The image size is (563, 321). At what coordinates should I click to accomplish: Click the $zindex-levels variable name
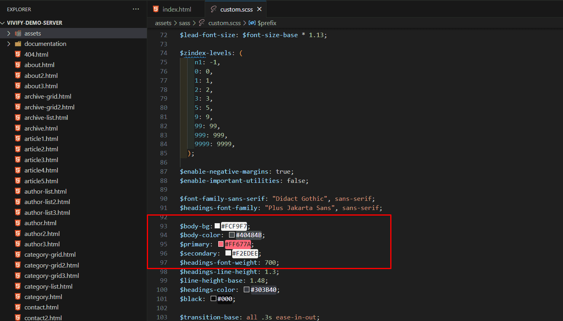click(x=206, y=53)
